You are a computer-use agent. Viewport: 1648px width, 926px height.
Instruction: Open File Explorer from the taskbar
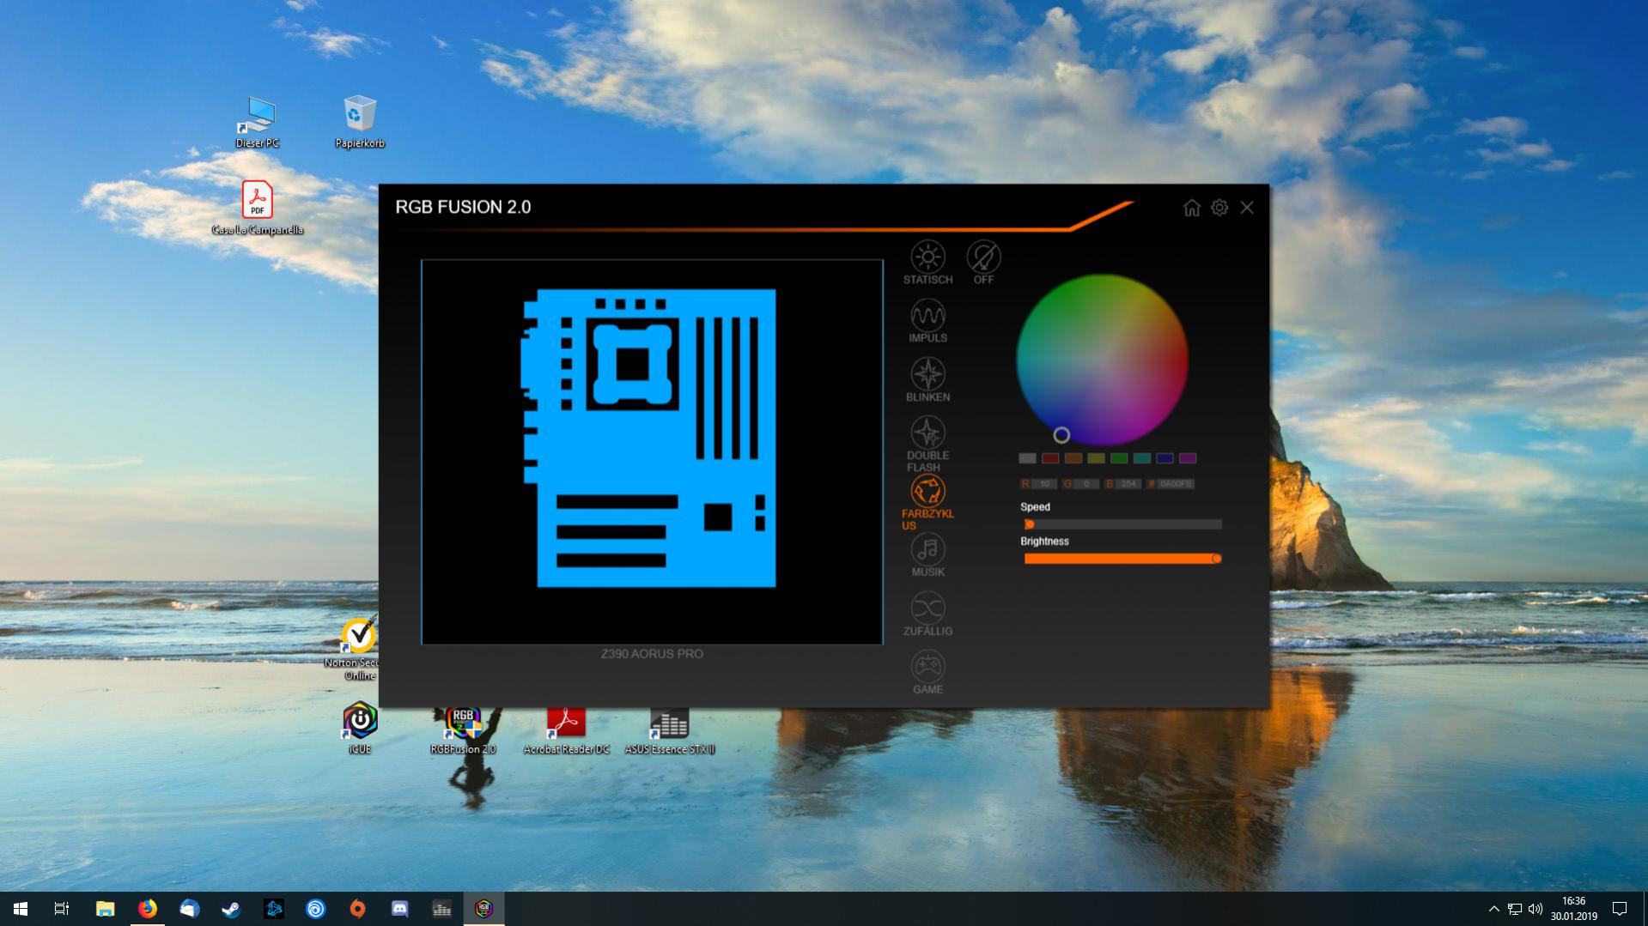click(105, 909)
